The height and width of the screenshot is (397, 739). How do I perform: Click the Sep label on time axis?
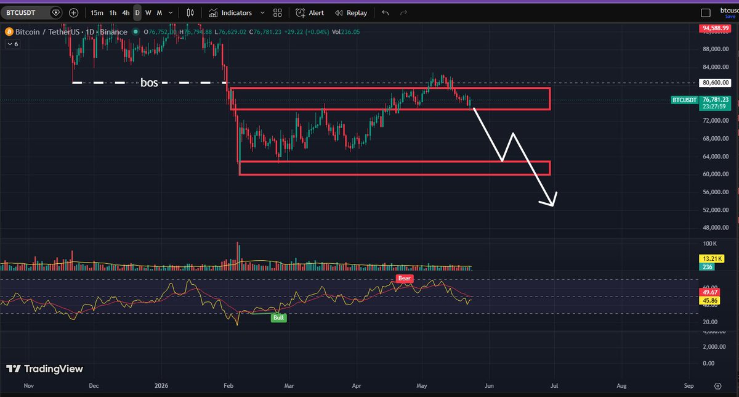[x=689, y=386]
